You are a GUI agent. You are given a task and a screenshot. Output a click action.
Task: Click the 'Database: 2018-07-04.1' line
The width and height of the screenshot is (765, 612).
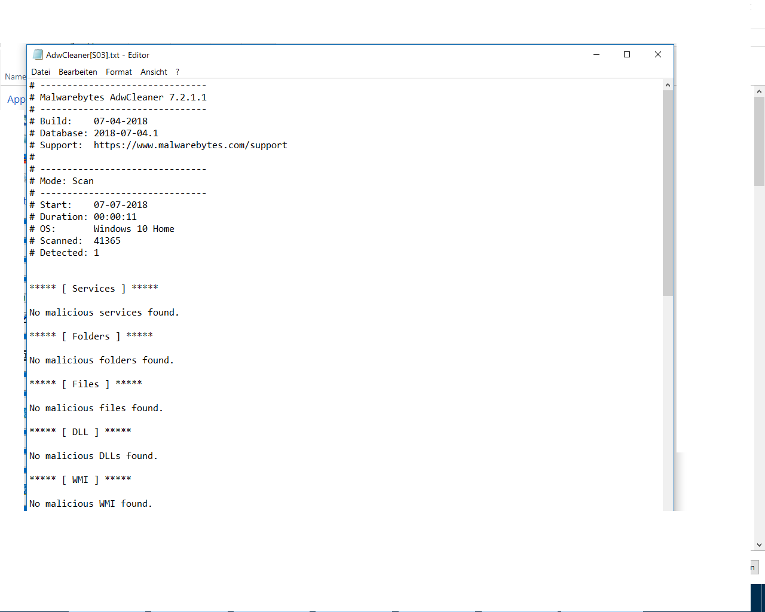point(94,133)
